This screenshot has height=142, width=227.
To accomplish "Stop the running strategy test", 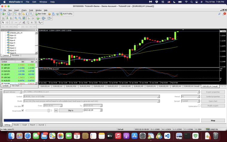I will (x=213, y=120).
